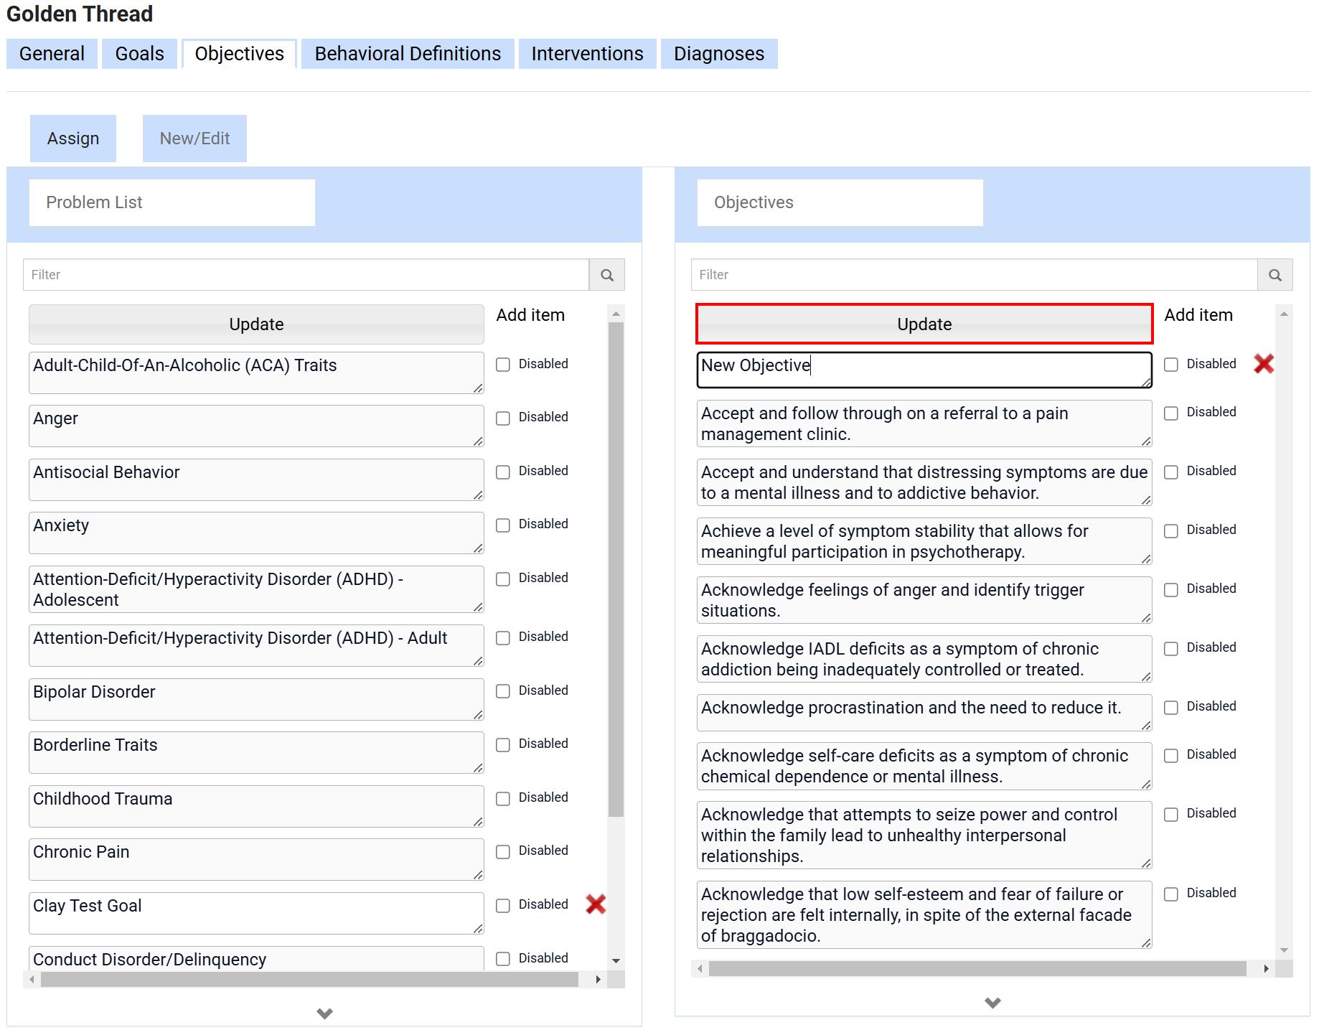
Task: Expand Objectives panel with bottom chevron
Action: tap(992, 1003)
